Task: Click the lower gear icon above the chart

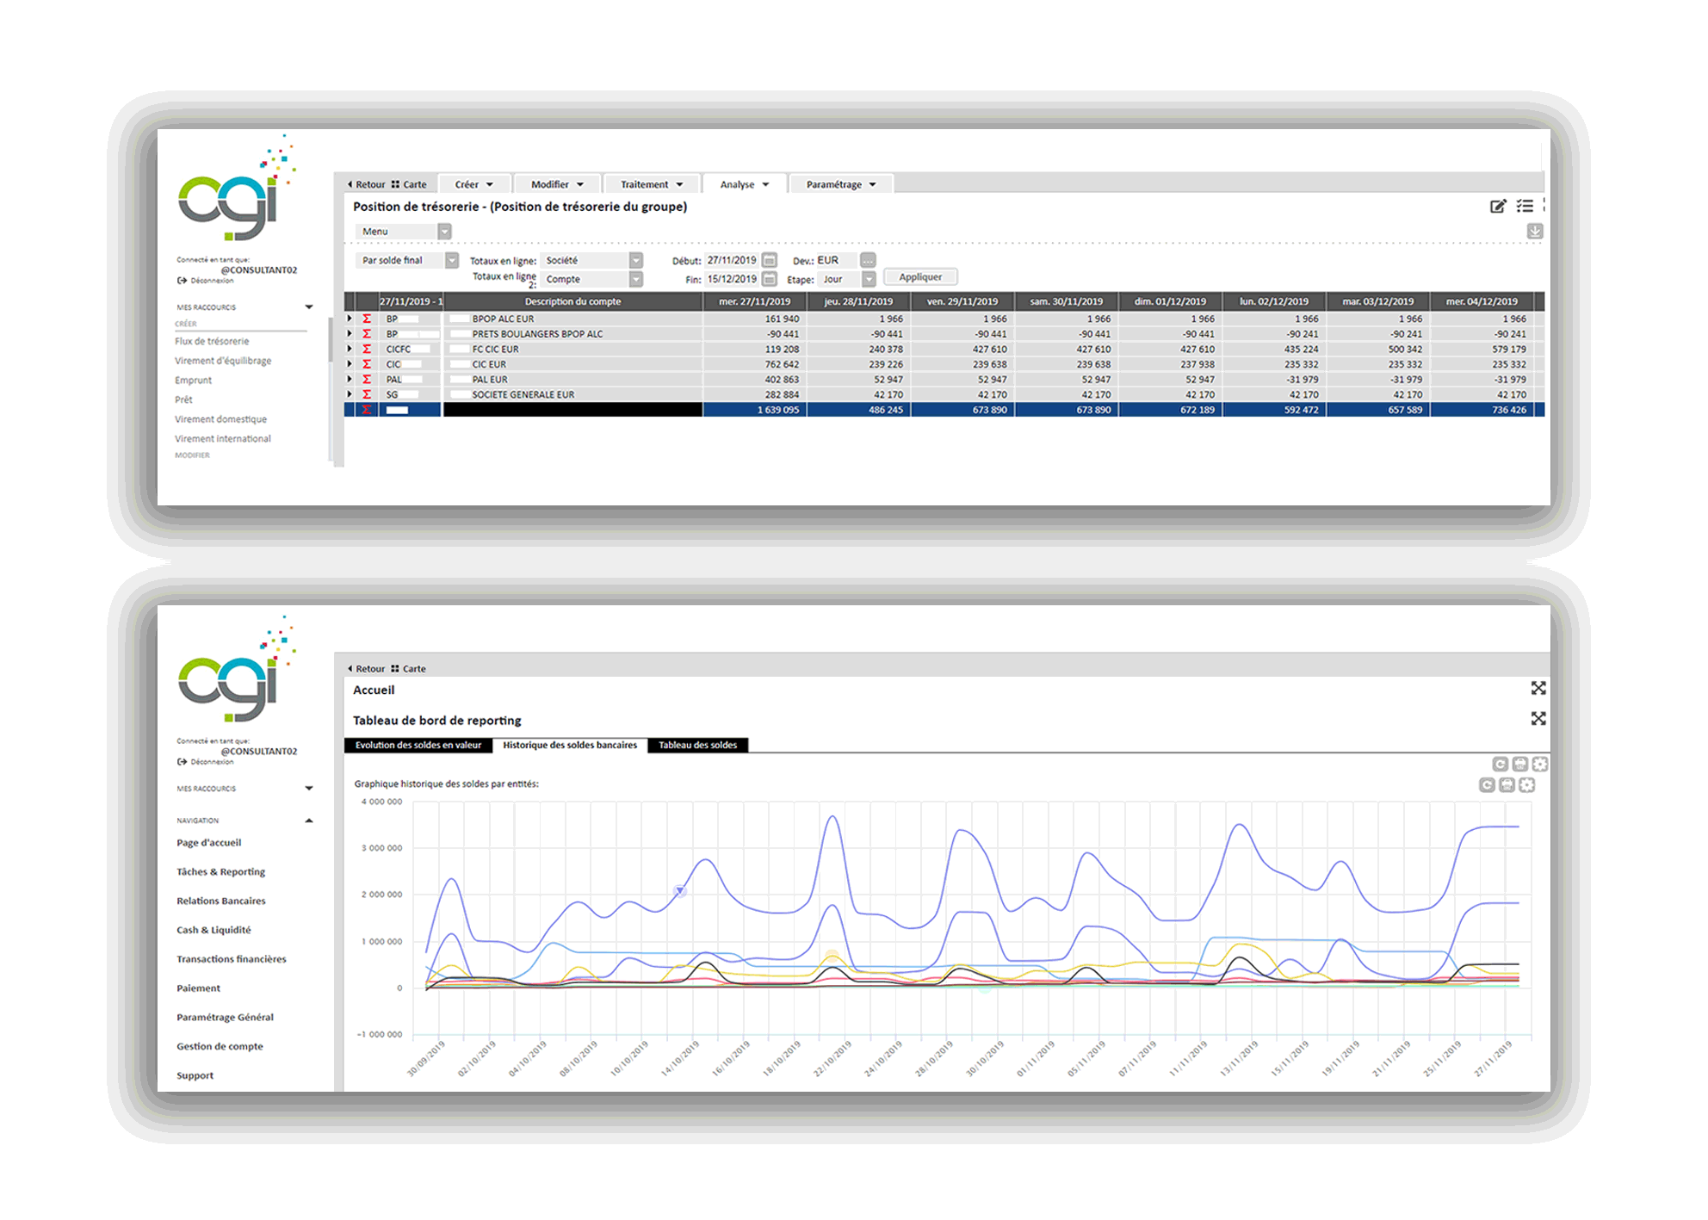Action: (x=1526, y=784)
